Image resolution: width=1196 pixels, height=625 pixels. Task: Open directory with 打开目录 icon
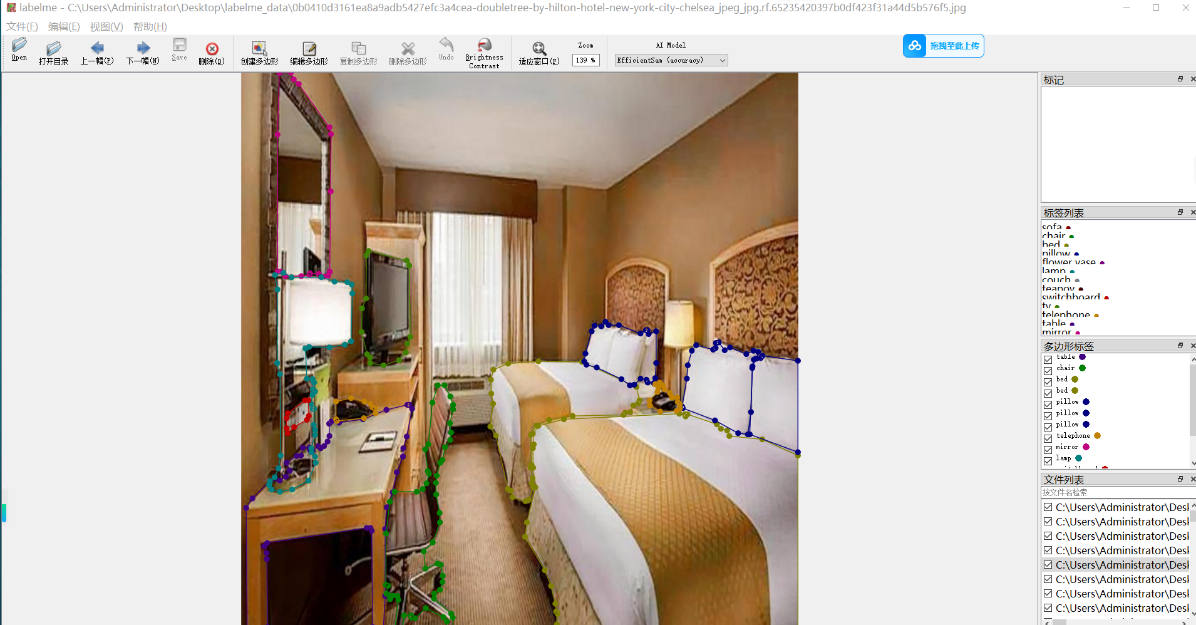pyautogui.click(x=53, y=51)
